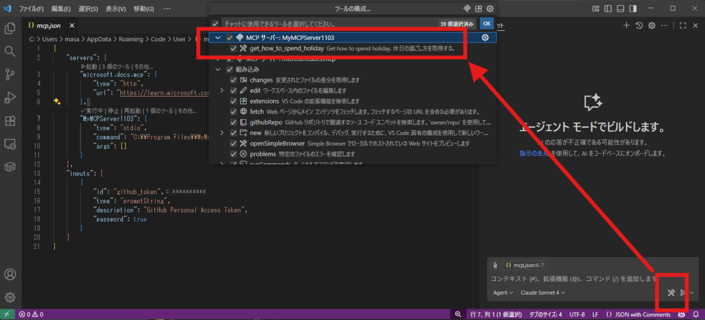Open the 移動(G) menu
Viewport: 705px width, 320px height.
coord(144,9)
